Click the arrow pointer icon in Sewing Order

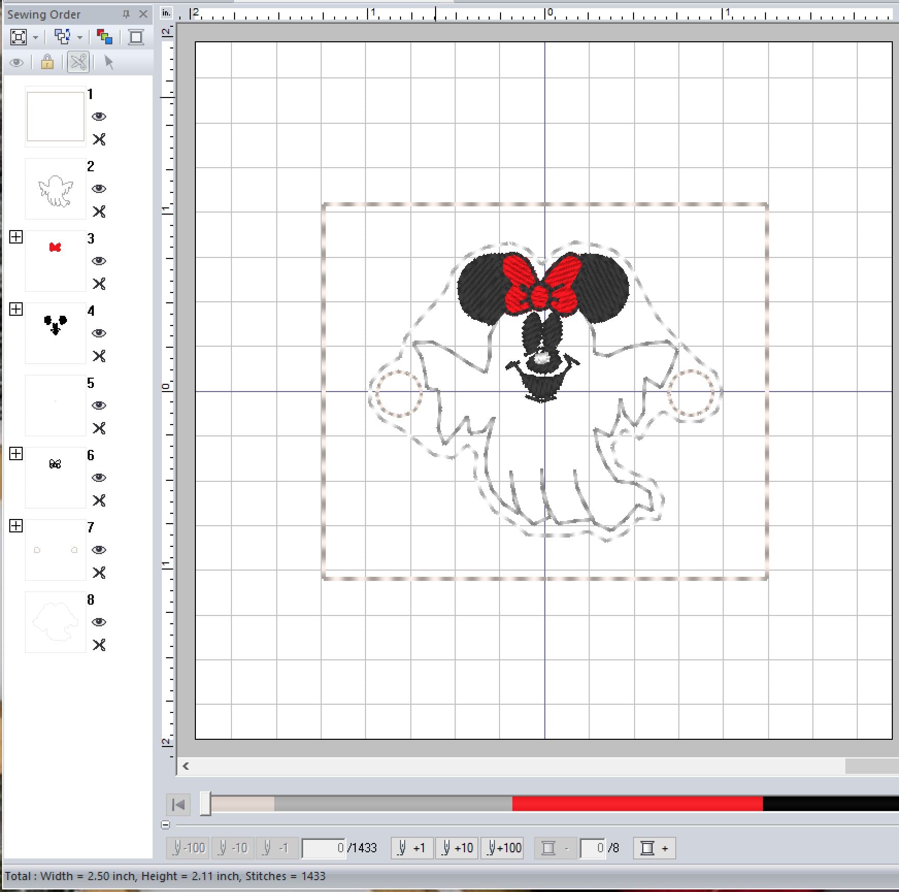(109, 62)
